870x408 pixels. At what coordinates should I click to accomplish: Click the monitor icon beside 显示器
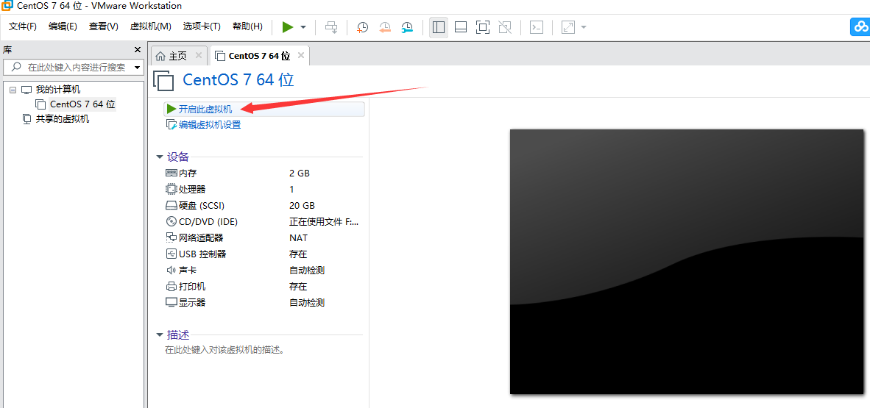point(171,303)
